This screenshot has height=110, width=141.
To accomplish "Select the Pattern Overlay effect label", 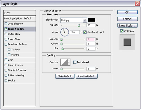I will pyautogui.click(x=16, y=75).
